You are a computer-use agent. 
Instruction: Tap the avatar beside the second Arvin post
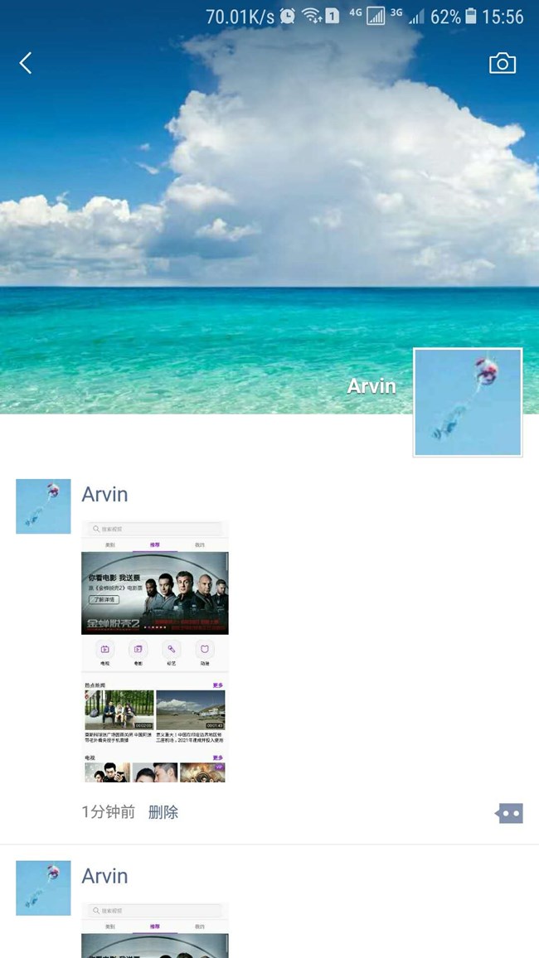(43, 888)
